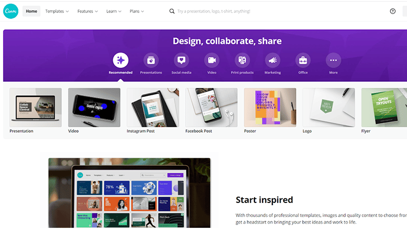The width and height of the screenshot is (407, 229).
Task: Click the Facebook Post label link
Action: click(x=199, y=131)
